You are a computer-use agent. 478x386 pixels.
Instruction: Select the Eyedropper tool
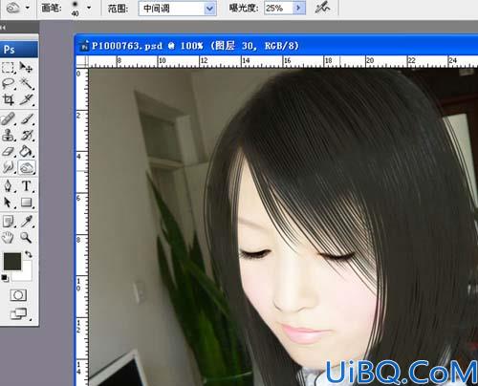point(27,222)
